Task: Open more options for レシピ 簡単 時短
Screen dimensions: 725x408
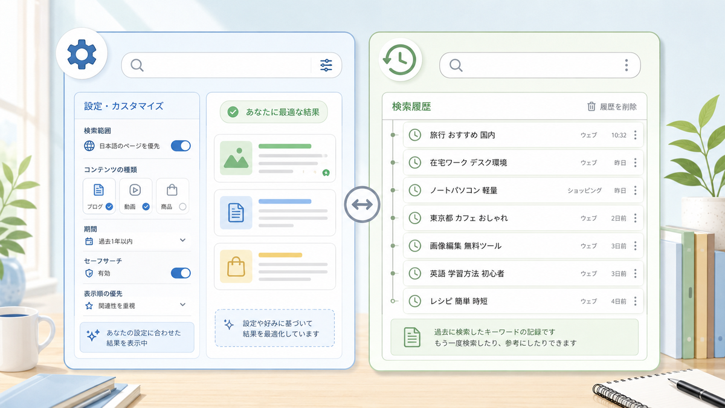Action: [635, 300]
